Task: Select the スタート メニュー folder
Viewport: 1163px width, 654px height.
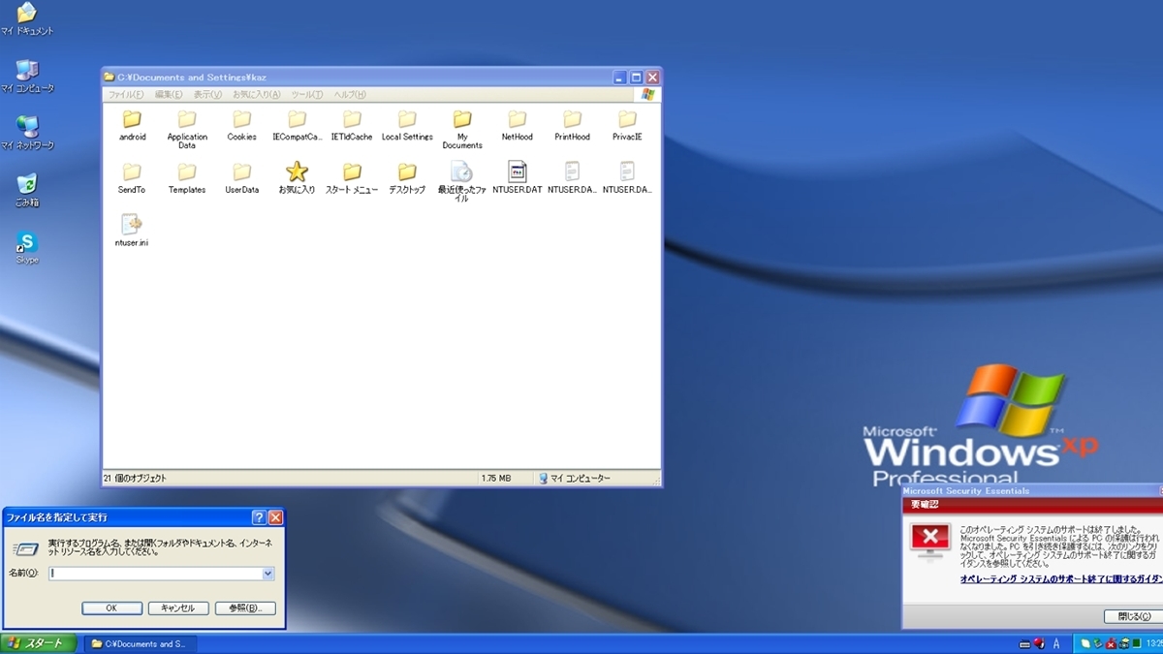Action: click(x=352, y=177)
